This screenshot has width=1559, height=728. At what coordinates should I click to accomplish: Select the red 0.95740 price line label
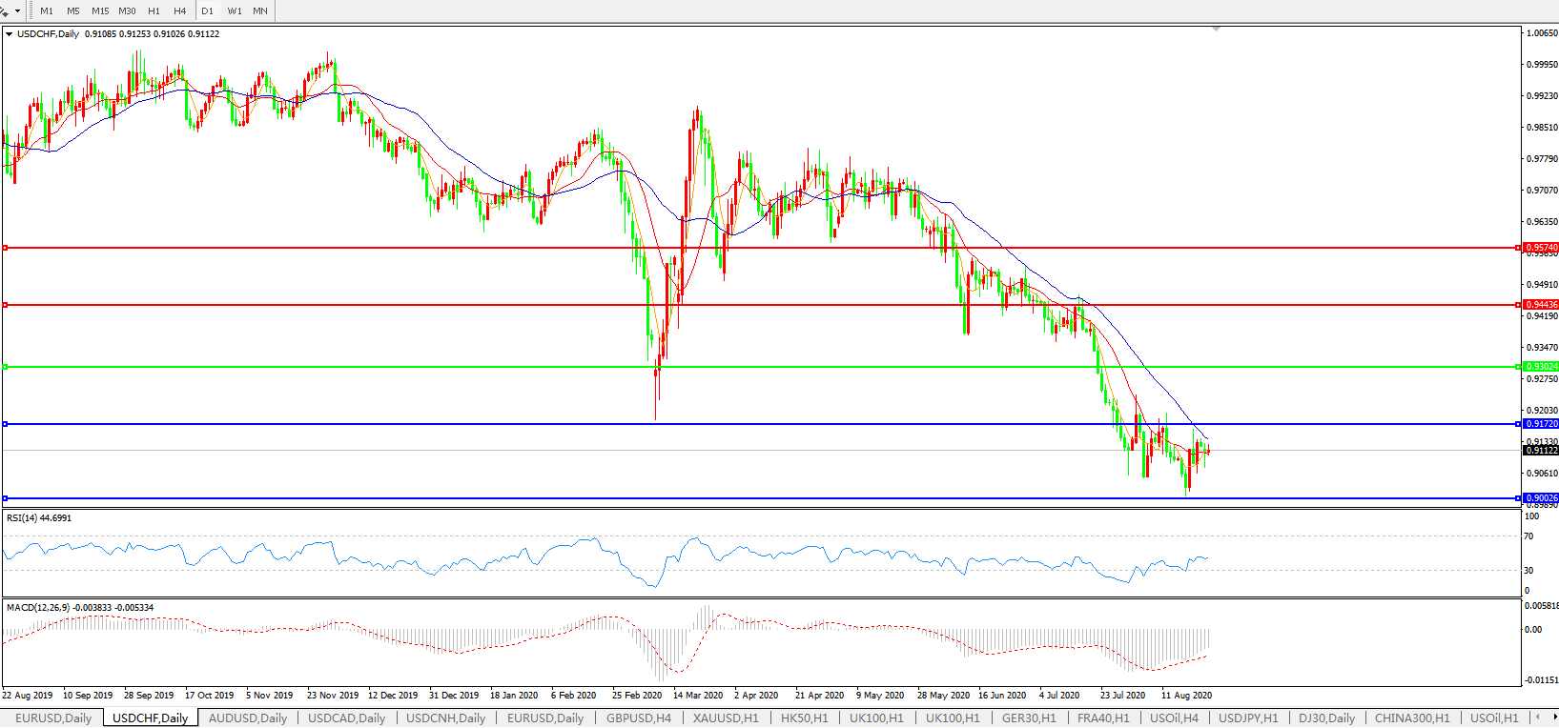(1541, 248)
